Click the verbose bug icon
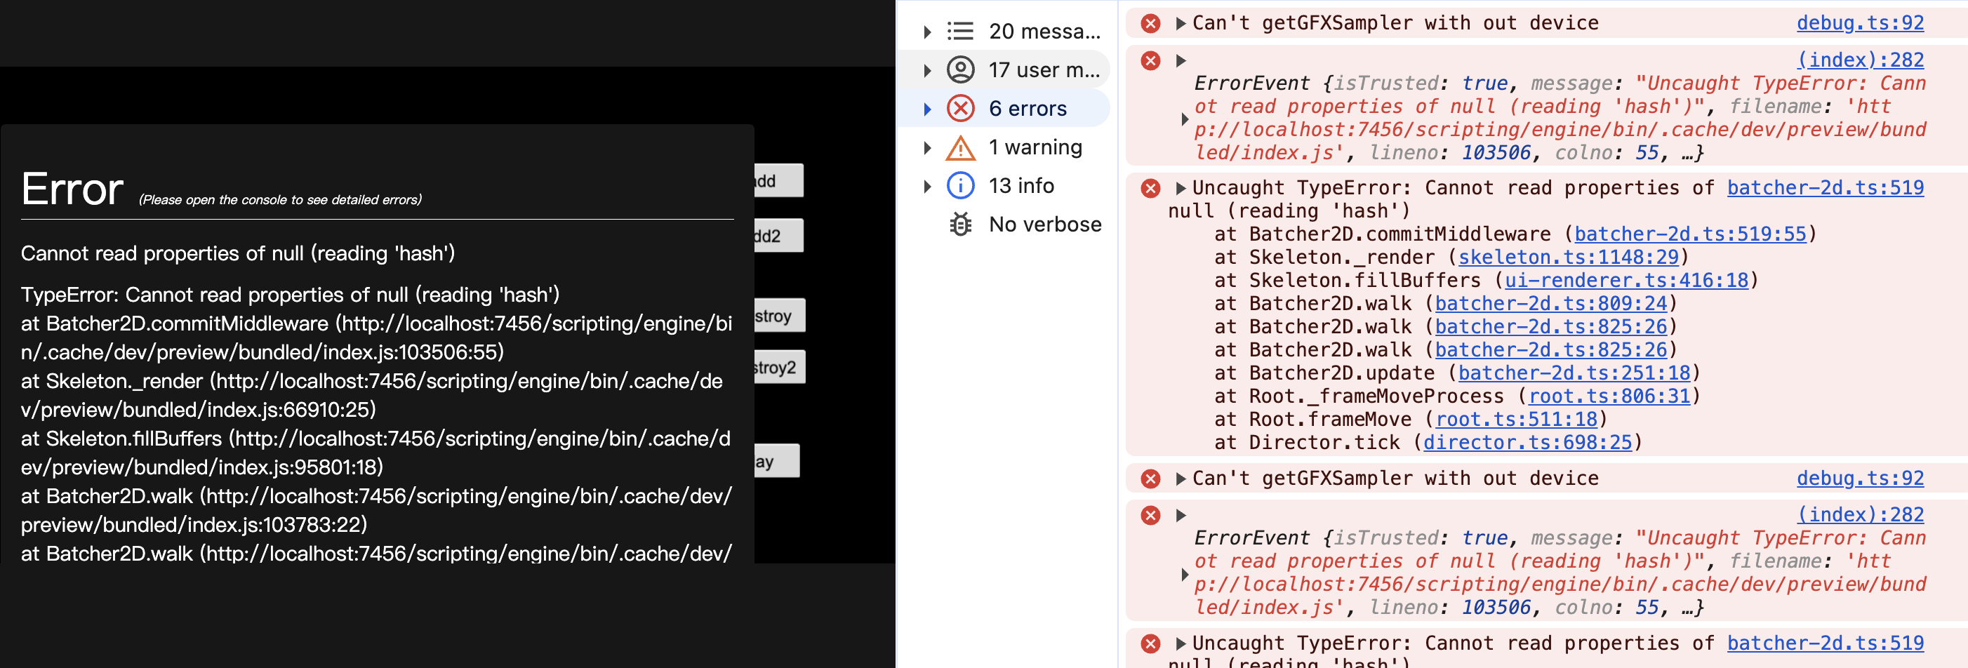The width and height of the screenshot is (1968, 668). [960, 225]
